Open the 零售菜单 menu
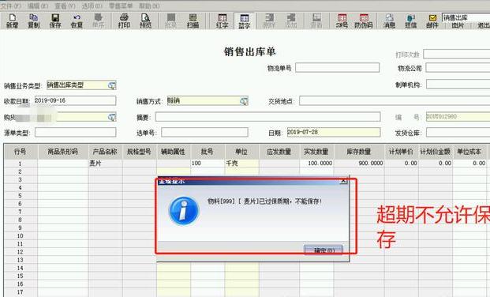 [x=121, y=6]
